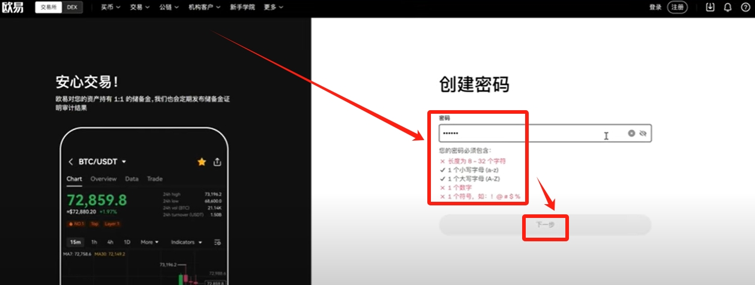Select the Trade tab on the phone preview

coord(155,179)
